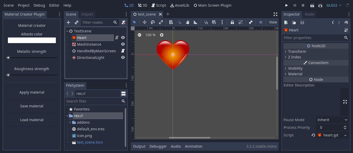The height and width of the screenshot is (153, 353).
Task: Enable smart snapping in the toolbar
Action: [x=206, y=22]
